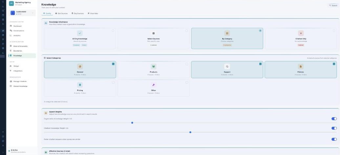Switch to the Overrides tab
Viewport: 340px width, 155px height.
coord(93,13)
